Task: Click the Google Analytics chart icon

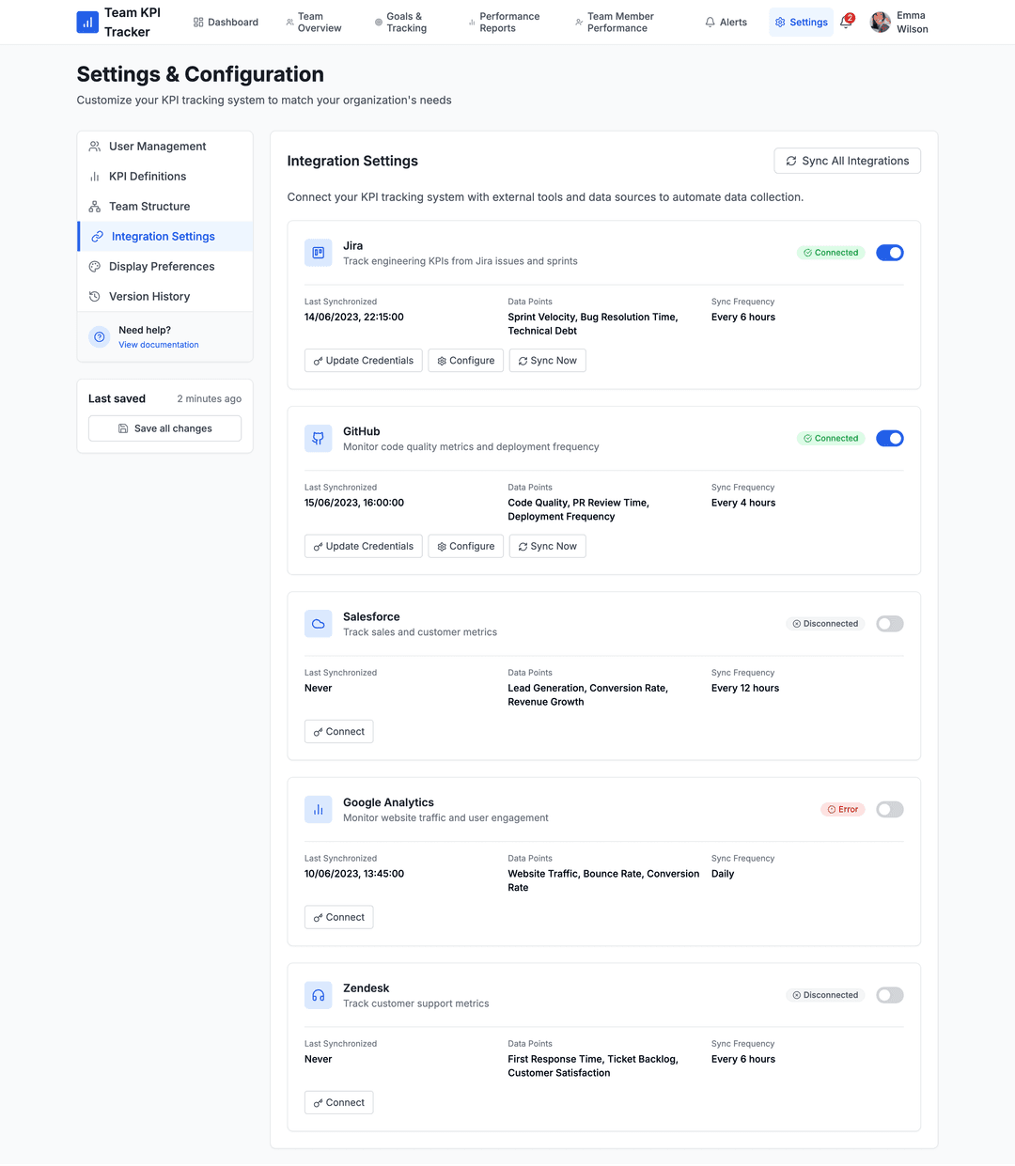Action: [x=318, y=809]
